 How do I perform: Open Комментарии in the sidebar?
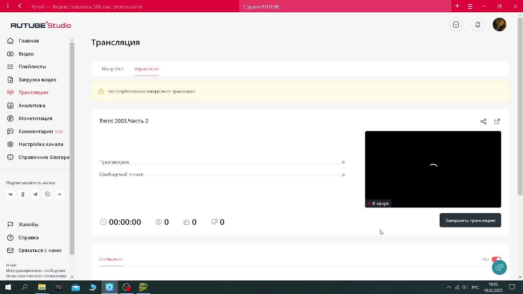(x=36, y=131)
